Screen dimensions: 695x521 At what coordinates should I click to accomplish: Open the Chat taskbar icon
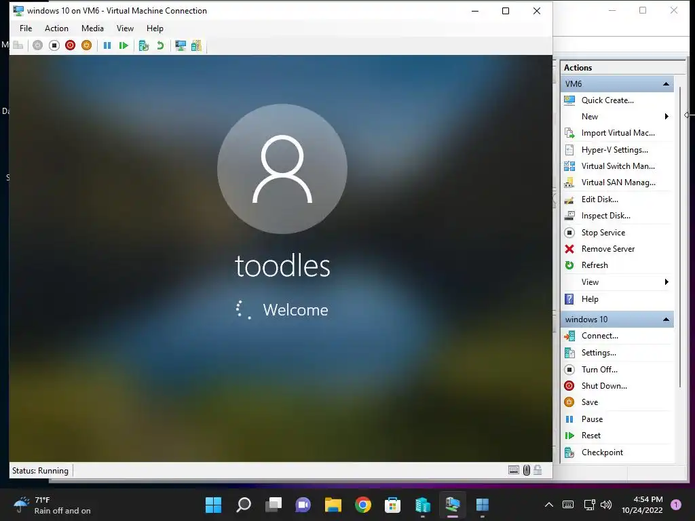303,505
